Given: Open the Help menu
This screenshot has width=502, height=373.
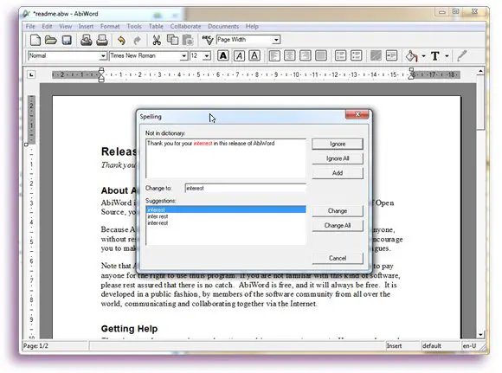Looking at the screenshot, I should [252, 26].
